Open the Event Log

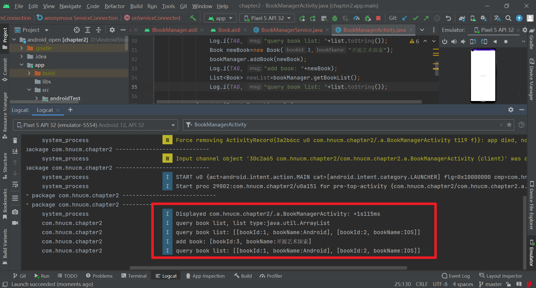point(456,276)
